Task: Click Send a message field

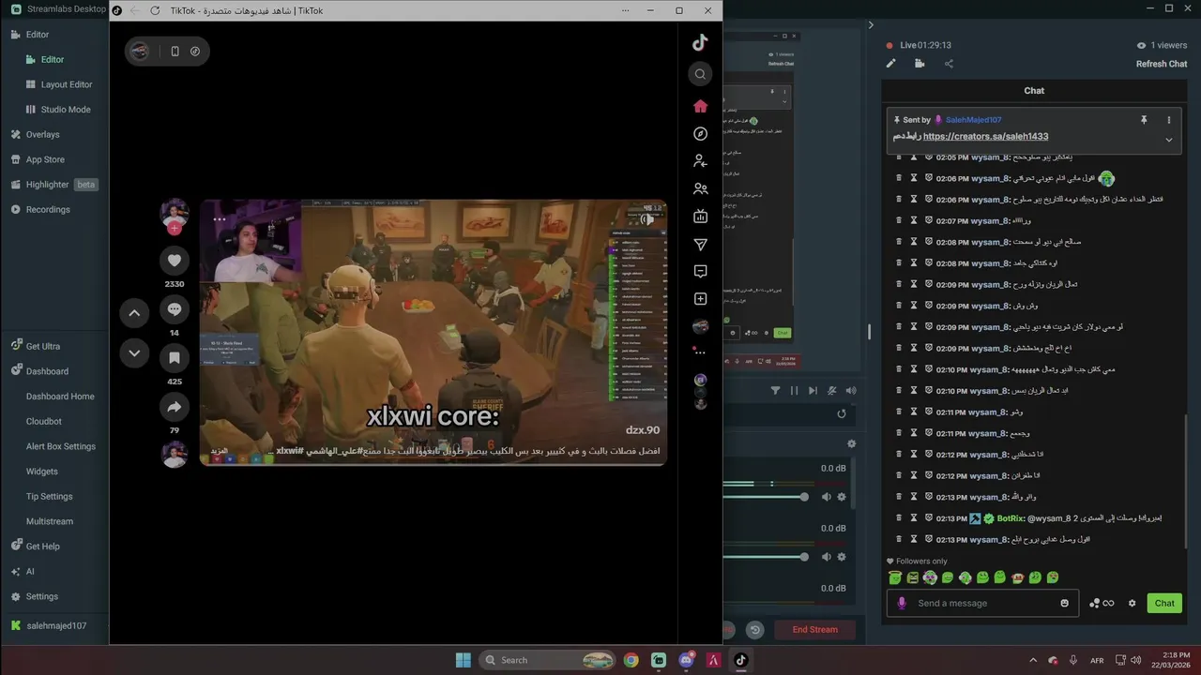Action: tap(981, 603)
